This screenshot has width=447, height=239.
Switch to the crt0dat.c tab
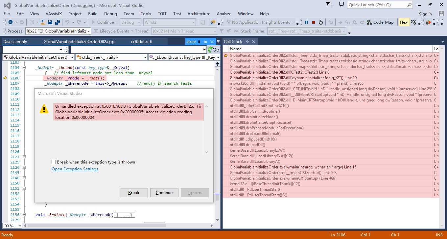(x=139, y=42)
